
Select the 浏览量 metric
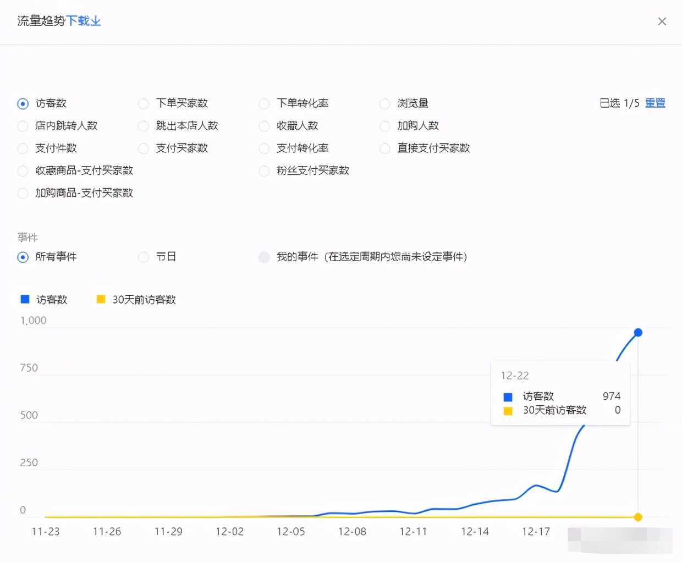pos(384,103)
